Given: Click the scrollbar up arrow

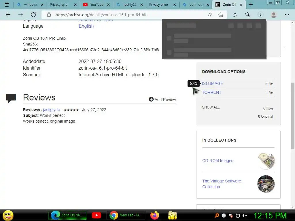Looking at the screenshot, I should (293, 23).
